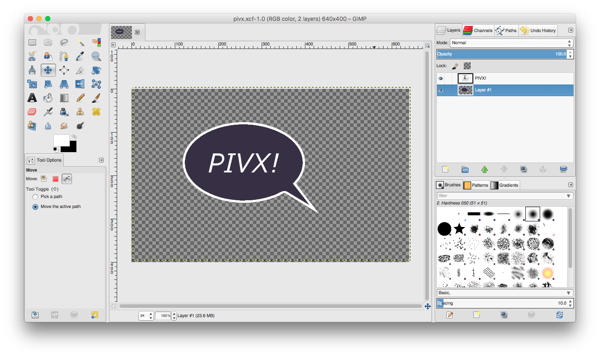Select the Tool Options tab

point(45,160)
